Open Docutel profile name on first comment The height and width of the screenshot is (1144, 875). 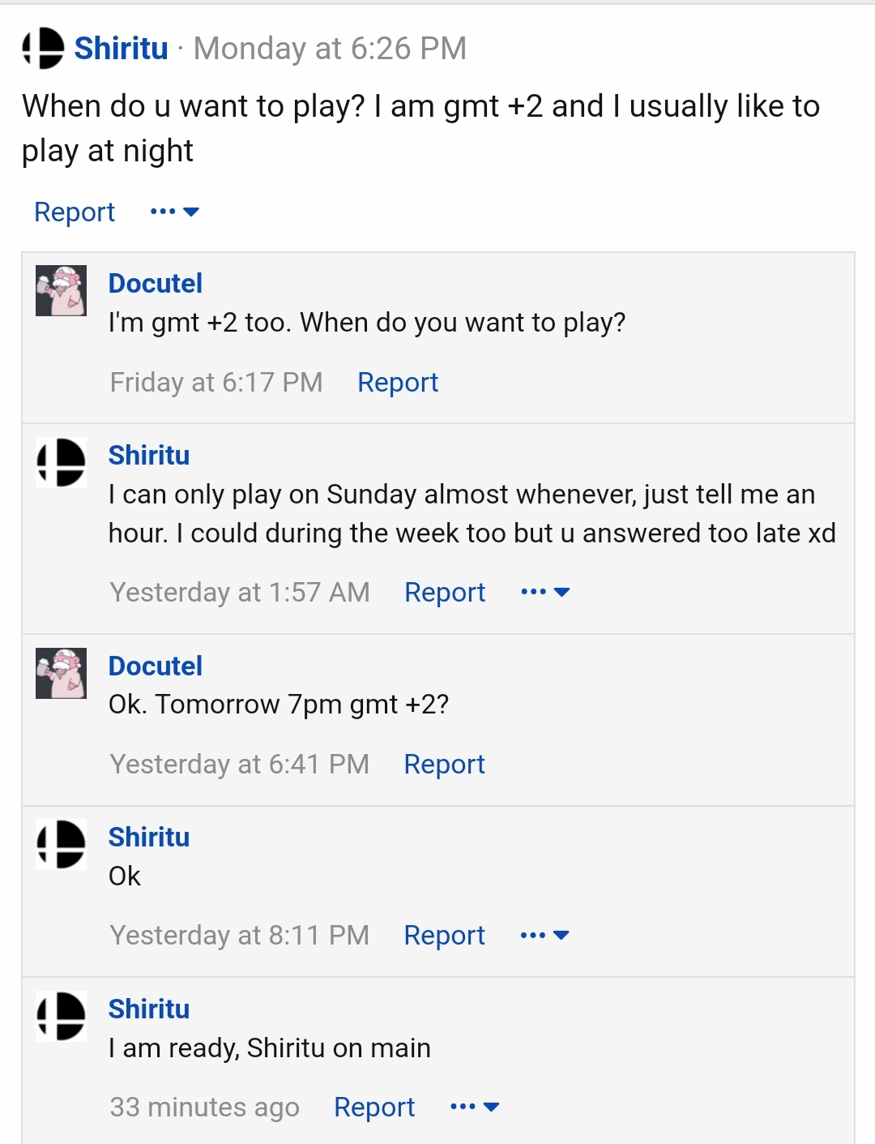click(x=156, y=283)
